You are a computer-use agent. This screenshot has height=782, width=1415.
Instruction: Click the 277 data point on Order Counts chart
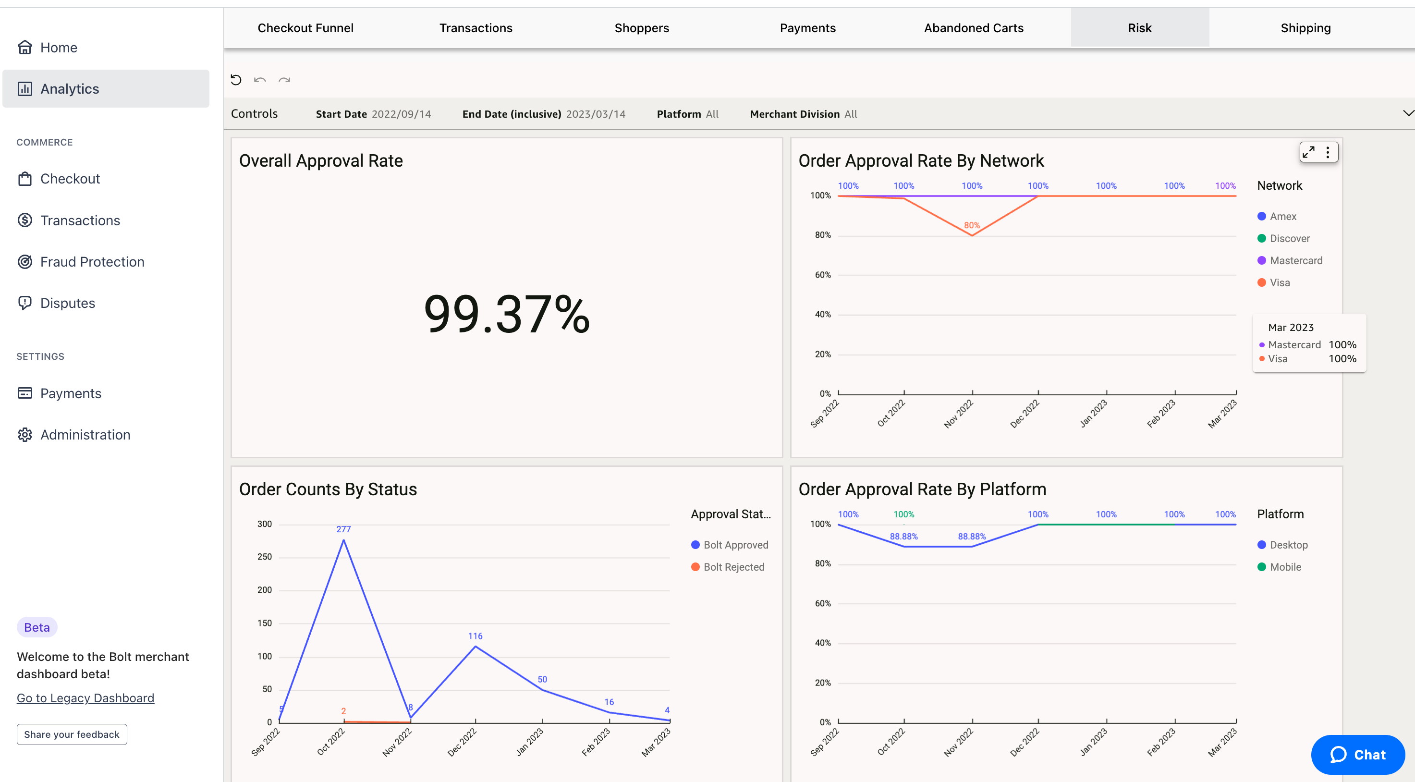tap(344, 540)
